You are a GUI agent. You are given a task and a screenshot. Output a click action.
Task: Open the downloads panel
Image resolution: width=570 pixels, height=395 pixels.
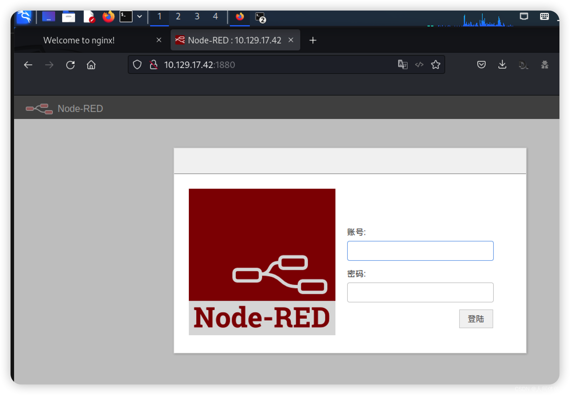coord(502,64)
